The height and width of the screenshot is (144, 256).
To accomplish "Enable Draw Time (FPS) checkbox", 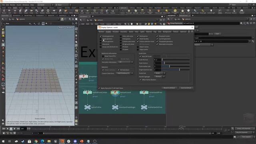I will click(103, 56).
